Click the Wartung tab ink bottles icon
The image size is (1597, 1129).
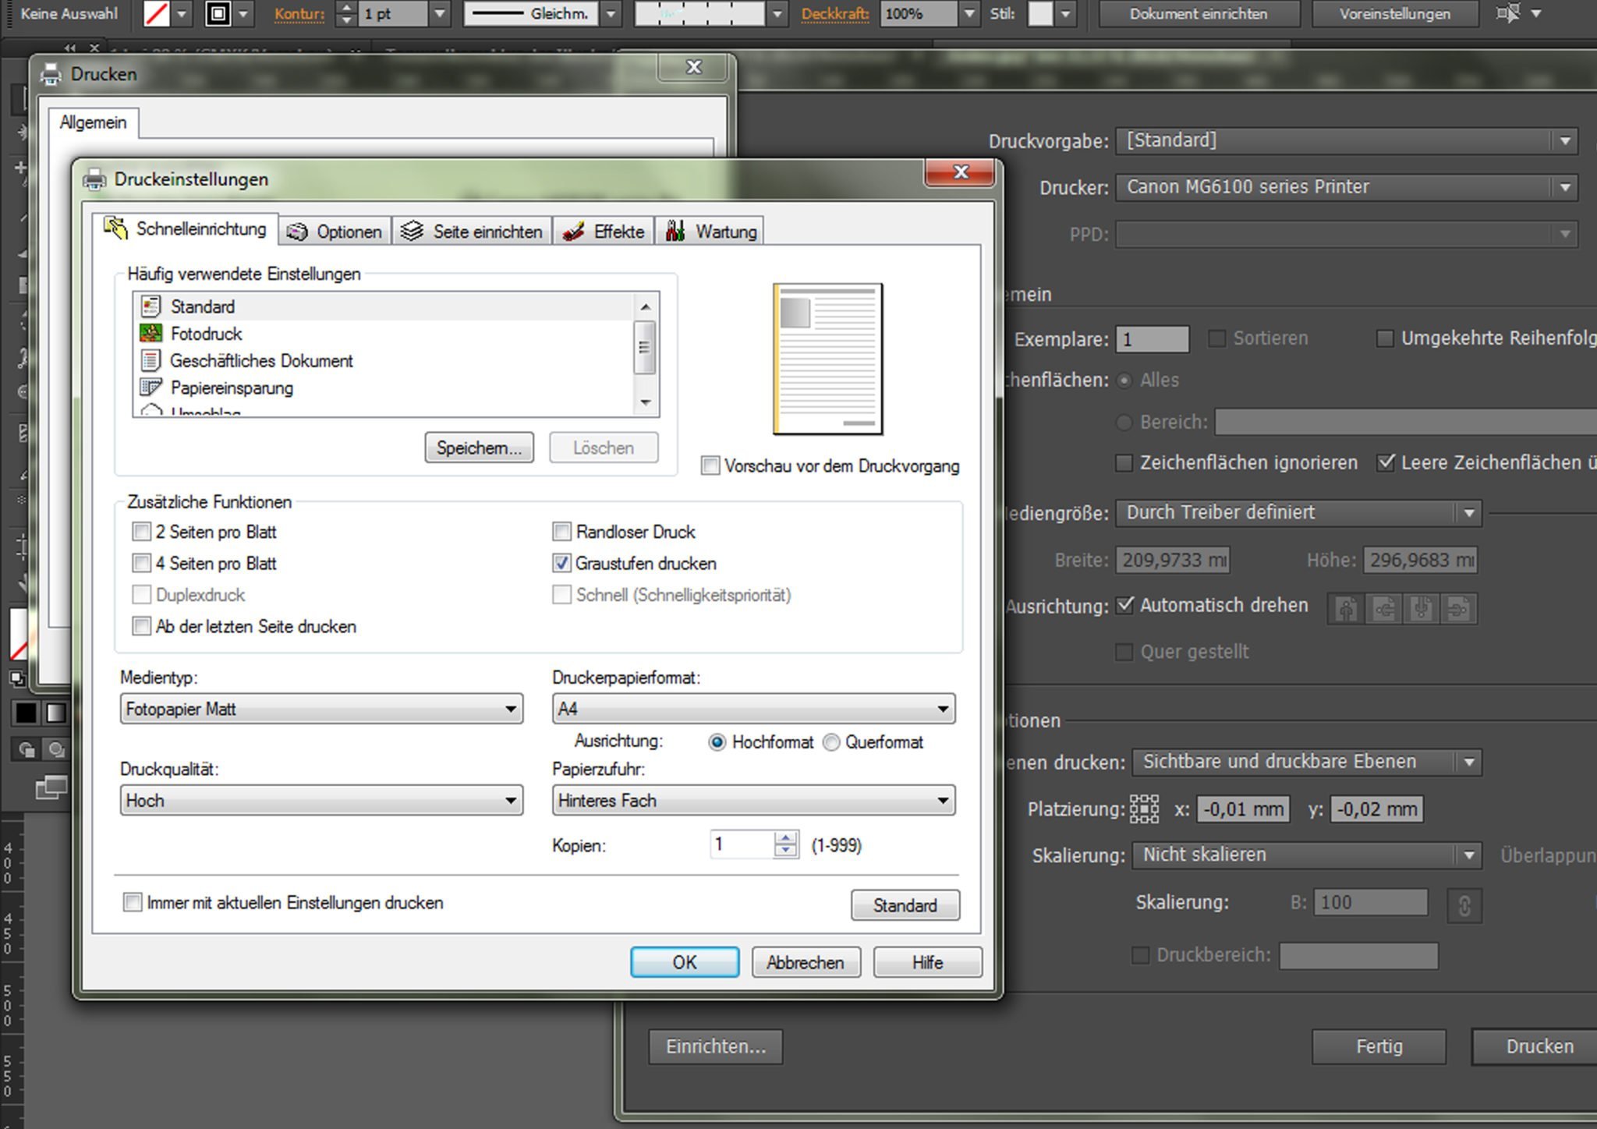tap(675, 231)
